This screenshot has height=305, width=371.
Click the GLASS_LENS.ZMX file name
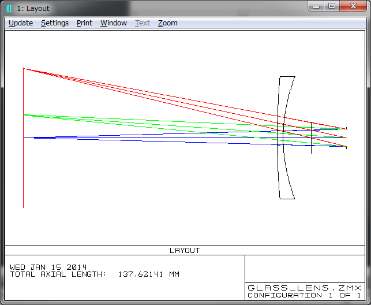305,288
